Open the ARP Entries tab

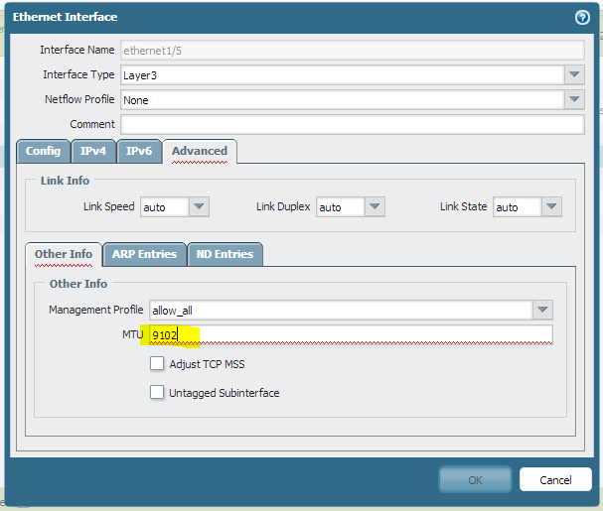click(144, 254)
